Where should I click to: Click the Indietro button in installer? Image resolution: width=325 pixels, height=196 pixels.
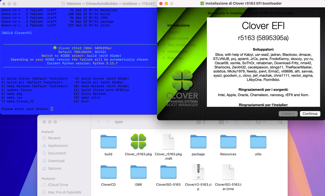[x=288, y=114]
